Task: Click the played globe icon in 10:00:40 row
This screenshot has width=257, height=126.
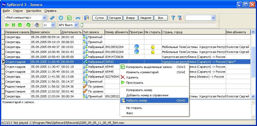Action: (x=137, y=52)
